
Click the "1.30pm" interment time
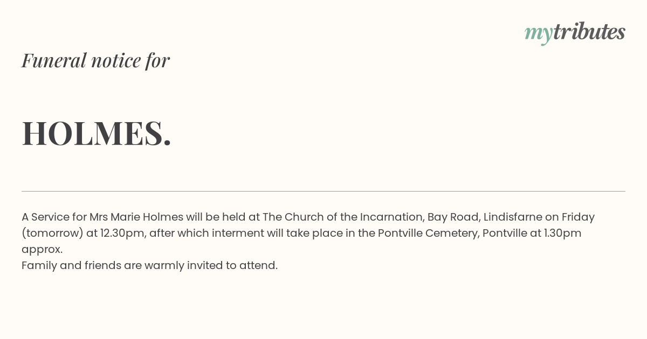[x=563, y=234]
